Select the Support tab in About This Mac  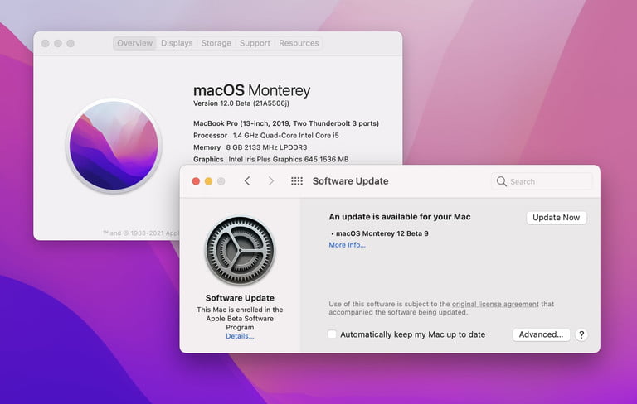[x=255, y=43]
